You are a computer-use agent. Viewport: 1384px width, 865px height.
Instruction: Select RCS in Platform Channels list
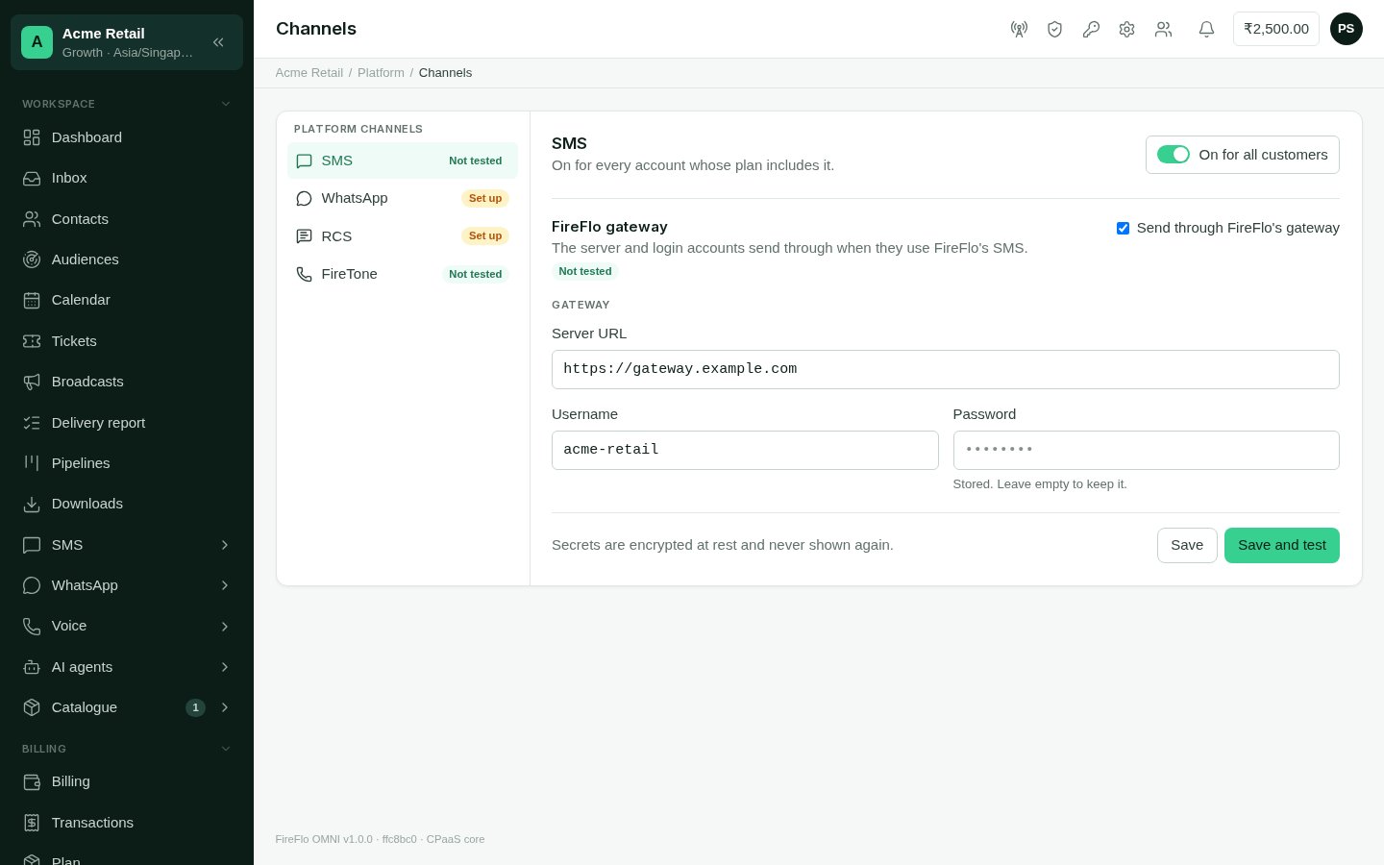pyautogui.click(x=403, y=236)
